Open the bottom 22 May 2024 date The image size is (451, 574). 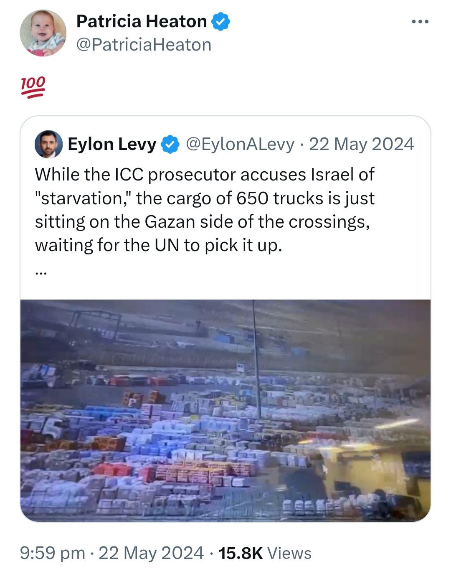click(151, 553)
